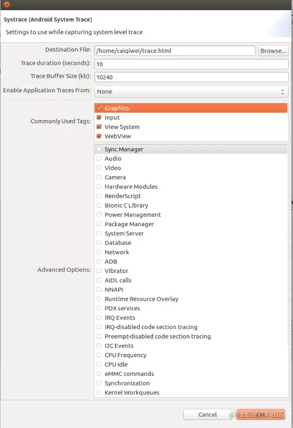Enable the Sync Manager option
This screenshot has width=293, height=428.
coord(99,149)
